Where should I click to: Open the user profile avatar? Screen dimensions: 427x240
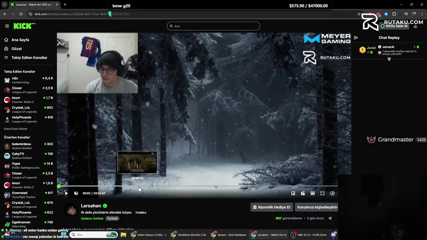(415, 26)
